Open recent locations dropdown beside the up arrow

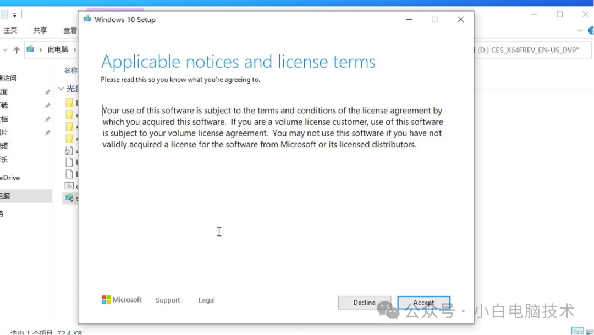(x=5, y=50)
